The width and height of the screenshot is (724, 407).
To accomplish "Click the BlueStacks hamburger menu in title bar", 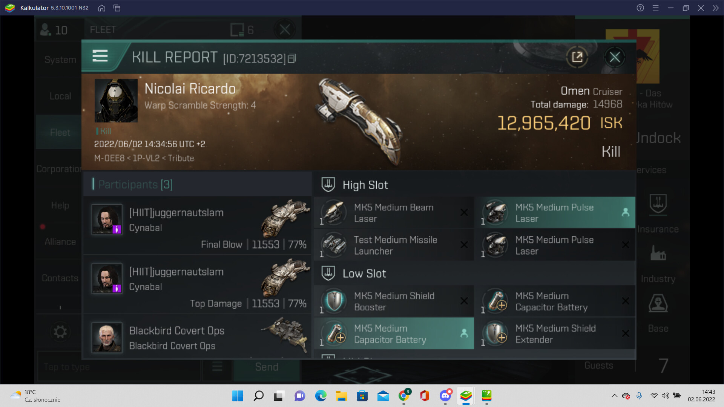I will (656, 8).
